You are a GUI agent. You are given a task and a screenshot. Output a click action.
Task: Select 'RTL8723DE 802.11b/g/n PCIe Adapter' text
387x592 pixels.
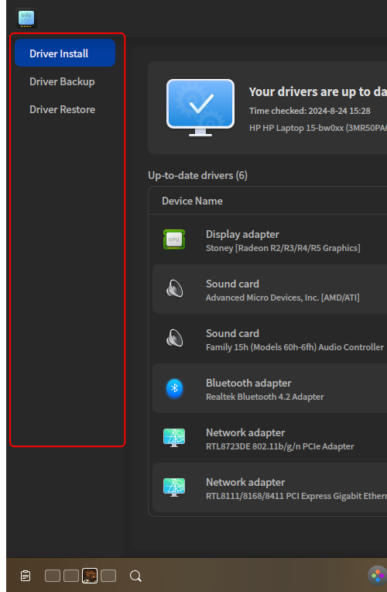coord(280,446)
